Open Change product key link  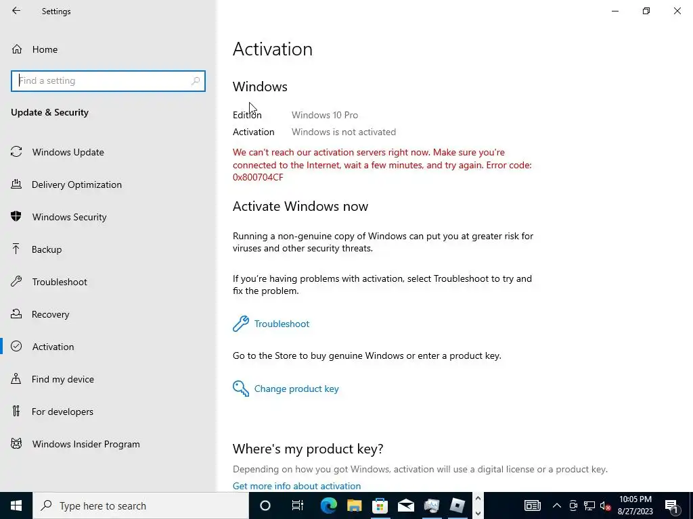point(296,389)
